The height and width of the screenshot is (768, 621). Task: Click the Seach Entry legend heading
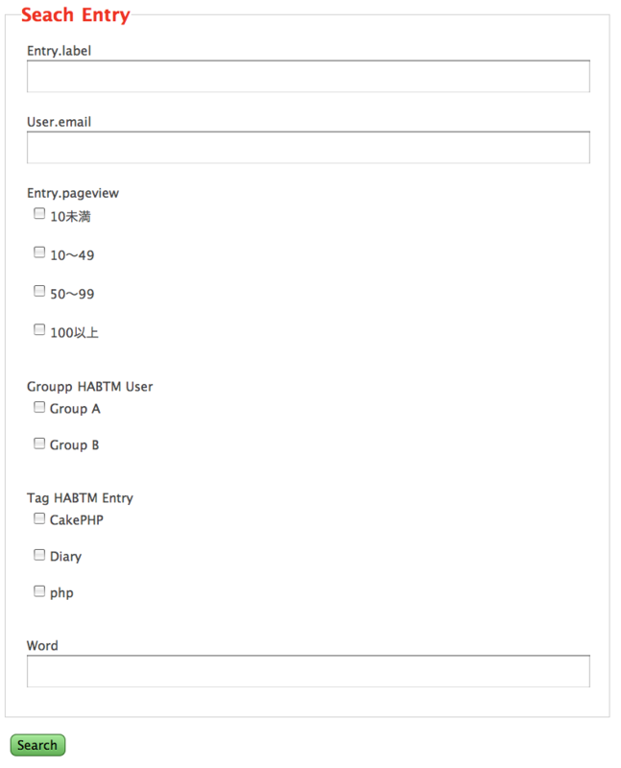pyautogui.click(x=76, y=15)
